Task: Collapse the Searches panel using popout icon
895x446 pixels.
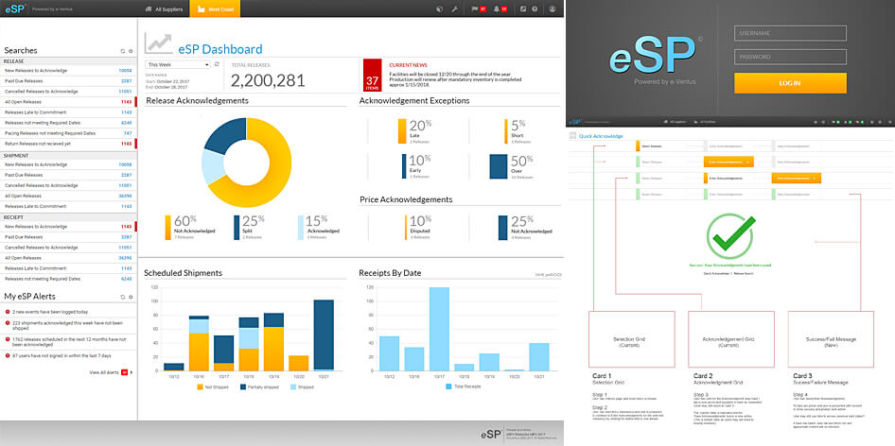Action: pos(121,50)
